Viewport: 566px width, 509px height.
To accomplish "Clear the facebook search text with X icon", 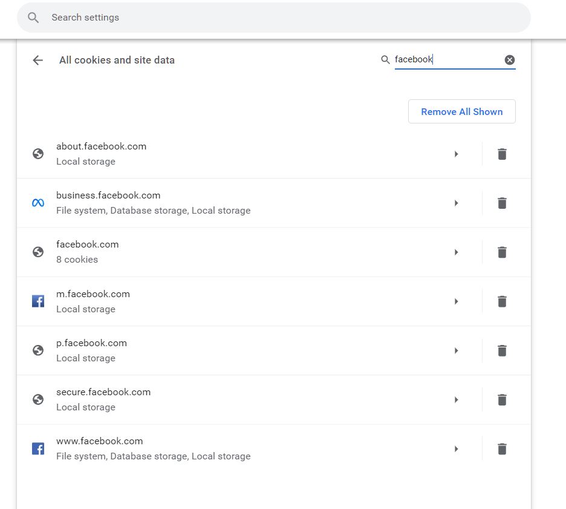I will [x=510, y=59].
